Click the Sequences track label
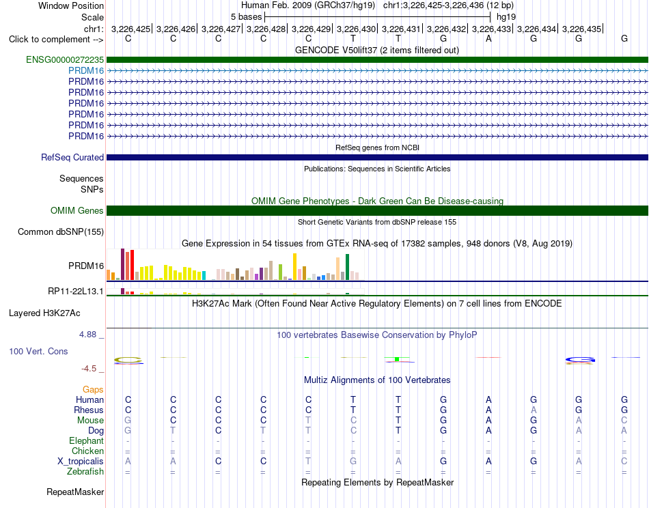Screen dimensions: 649x508 (81, 178)
